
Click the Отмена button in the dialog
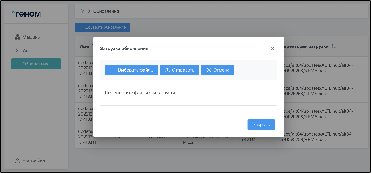click(218, 70)
